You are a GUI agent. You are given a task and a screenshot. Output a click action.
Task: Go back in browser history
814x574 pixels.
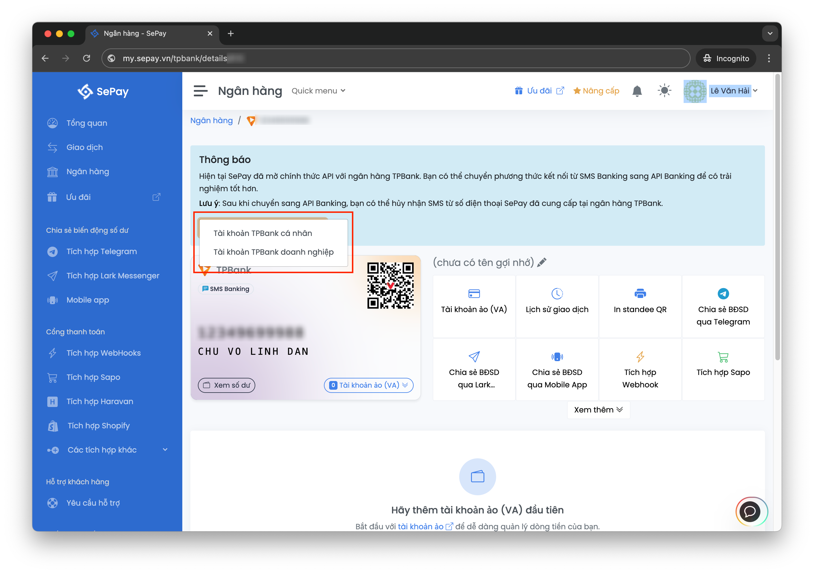tap(45, 58)
